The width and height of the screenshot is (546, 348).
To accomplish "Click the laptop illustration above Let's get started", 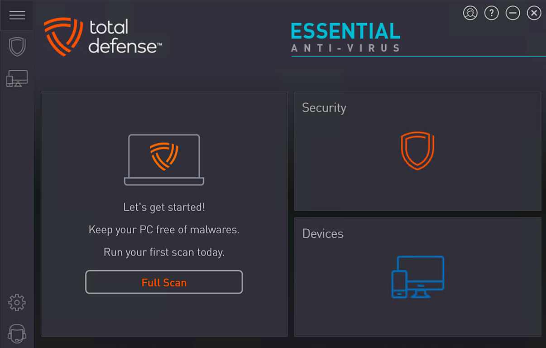I will click(164, 159).
